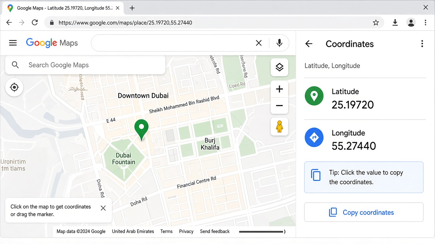The height and width of the screenshot is (244, 435).
Task: Copy latitude value 25.19720
Action: click(353, 105)
